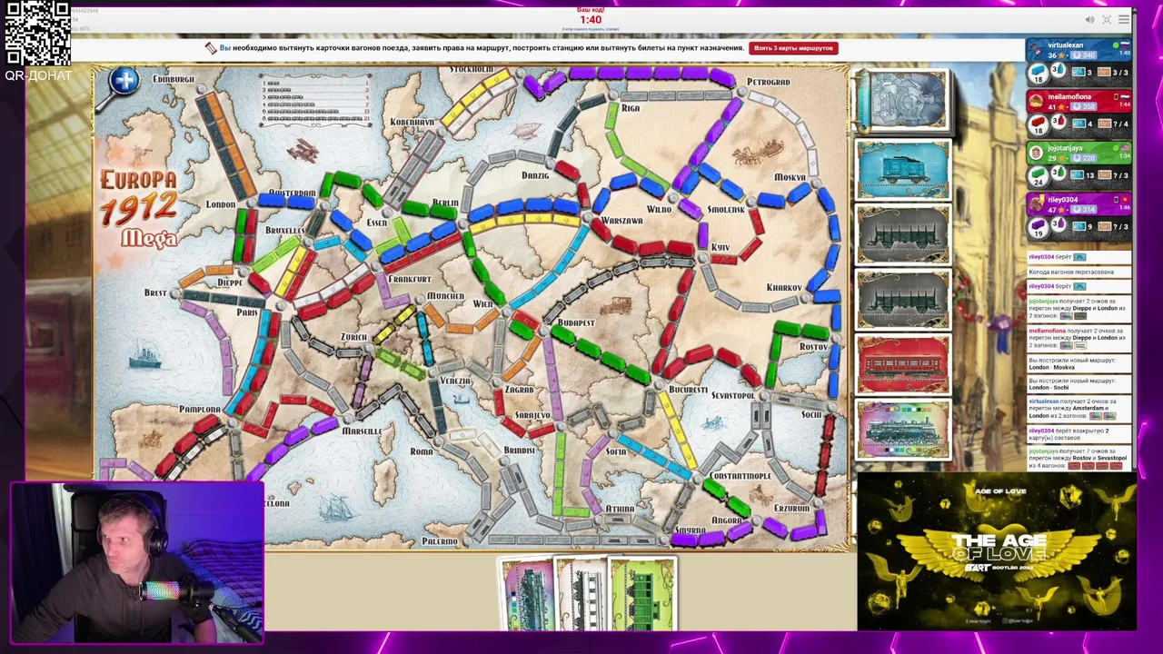Click mellamofiona's red wagons-remaining icon

(1038, 124)
